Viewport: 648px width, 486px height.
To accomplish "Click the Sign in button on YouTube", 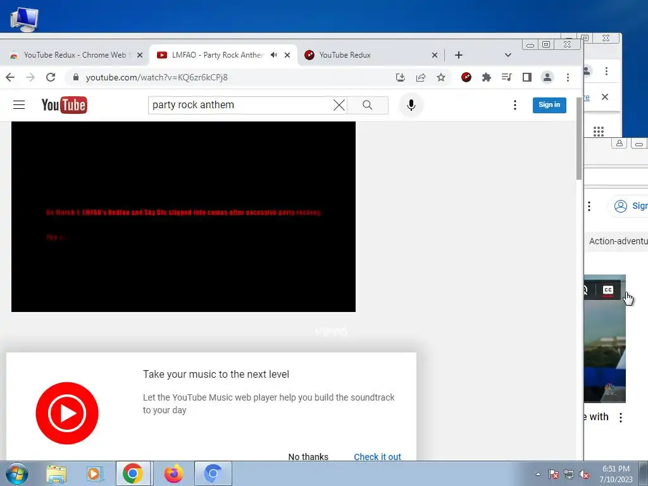I will (549, 105).
